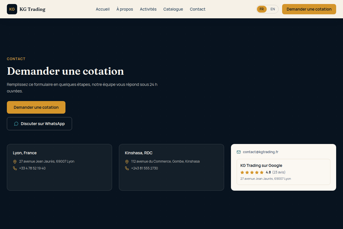343x229 pixels.
Task: Select the Lyon, France office heading
Action: tap(25, 153)
